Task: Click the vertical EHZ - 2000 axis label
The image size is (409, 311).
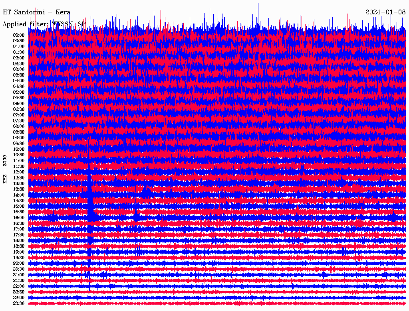Action: click(x=5, y=169)
